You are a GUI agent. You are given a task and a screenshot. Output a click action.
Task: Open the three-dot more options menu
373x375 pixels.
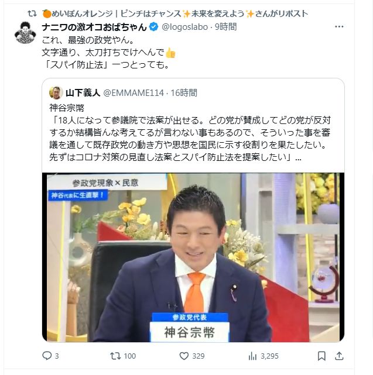click(339, 26)
